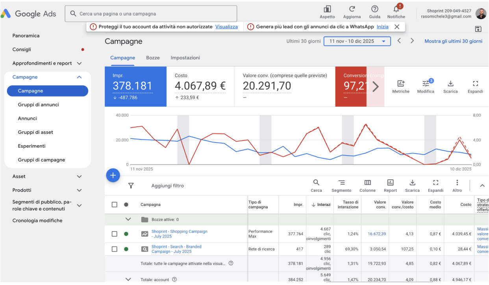Open the date range dropdown 11 nov - 10 dic 2025
The height and width of the screenshot is (285, 489).
pos(357,41)
